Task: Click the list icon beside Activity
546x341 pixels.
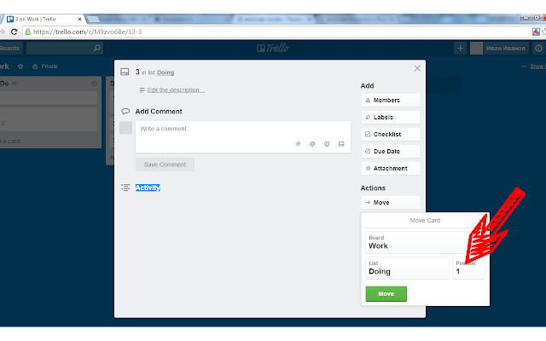Action: (x=125, y=188)
